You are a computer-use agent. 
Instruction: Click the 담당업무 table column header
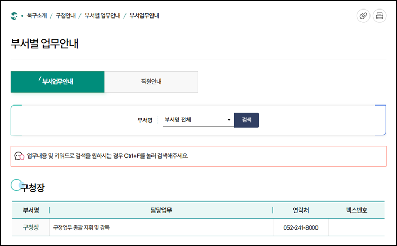[x=161, y=210]
